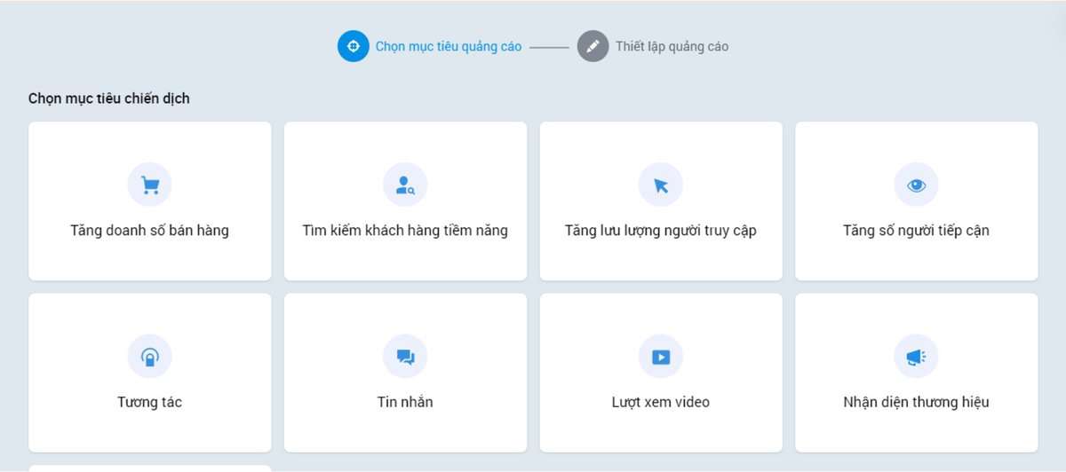Image resolution: width=1066 pixels, height=472 pixels.
Task: Click the person search icon
Action: (x=405, y=185)
